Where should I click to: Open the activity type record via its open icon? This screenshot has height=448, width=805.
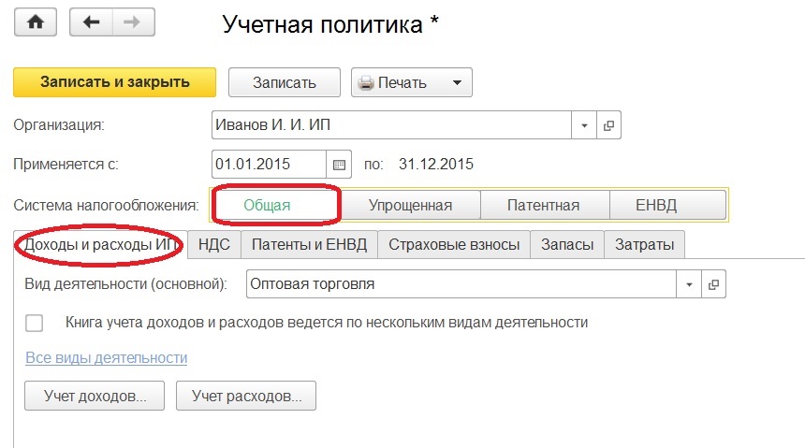coord(713,284)
